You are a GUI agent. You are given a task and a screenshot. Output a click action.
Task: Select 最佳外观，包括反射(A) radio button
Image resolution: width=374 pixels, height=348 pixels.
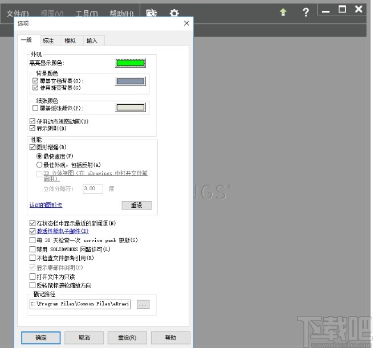click(x=39, y=165)
